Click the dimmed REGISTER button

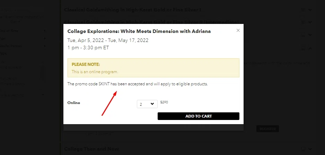267,129
